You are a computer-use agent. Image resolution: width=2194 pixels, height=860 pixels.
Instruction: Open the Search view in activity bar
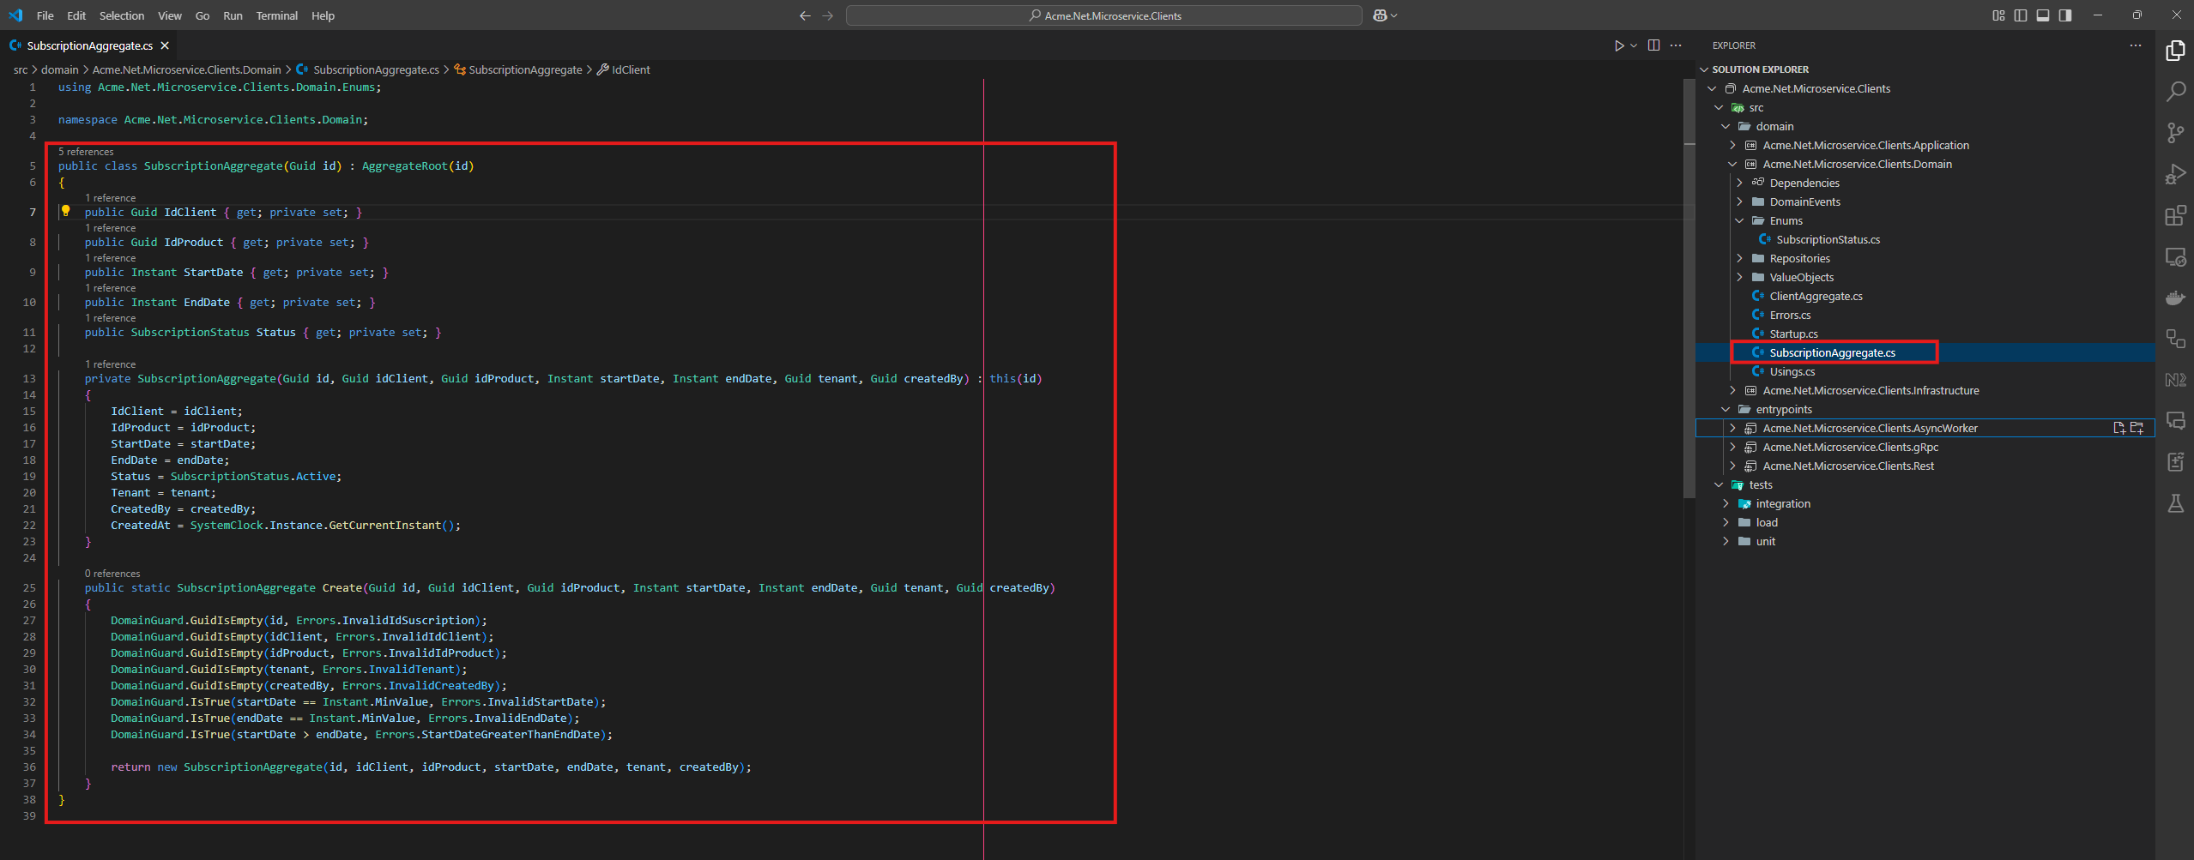coord(2175,92)
